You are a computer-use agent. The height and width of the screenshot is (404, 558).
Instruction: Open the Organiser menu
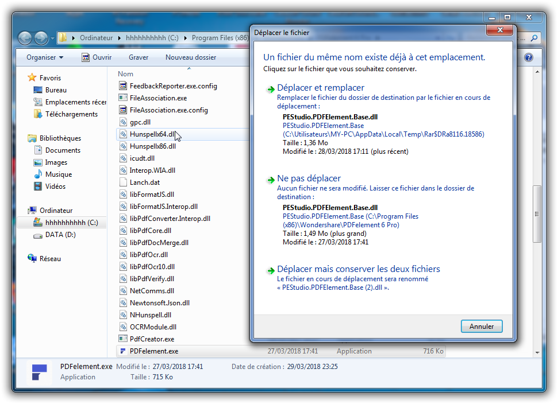tap(45, 57)
